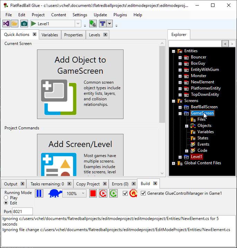
Task: Click the Port number input field
Action: click(x=22, y=211)
